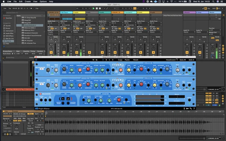Click the previous channel arrow beside the 1 in TMT section
226x141 pixels.
[60, 99]
